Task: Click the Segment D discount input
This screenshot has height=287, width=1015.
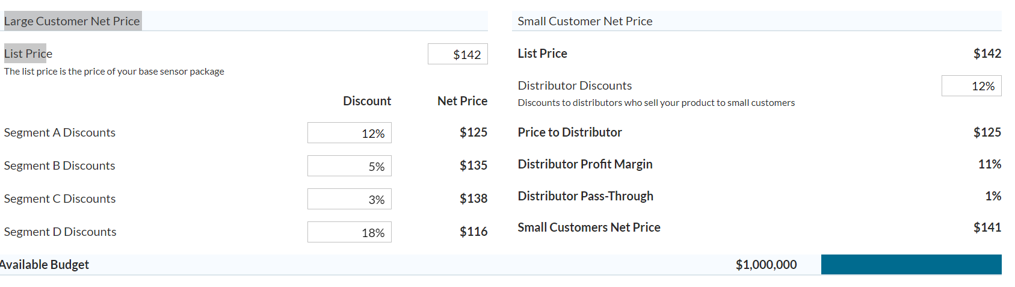Action: point(349,232)
